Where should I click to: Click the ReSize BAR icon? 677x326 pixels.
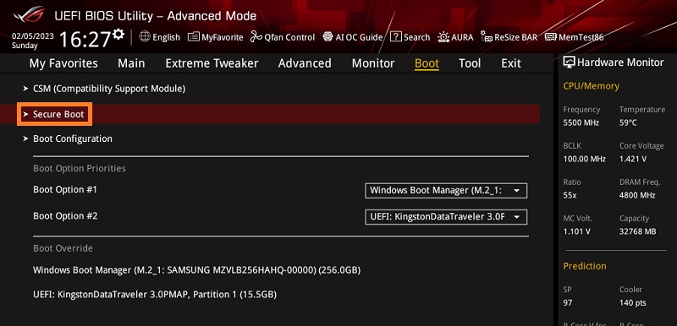[486, 37]
